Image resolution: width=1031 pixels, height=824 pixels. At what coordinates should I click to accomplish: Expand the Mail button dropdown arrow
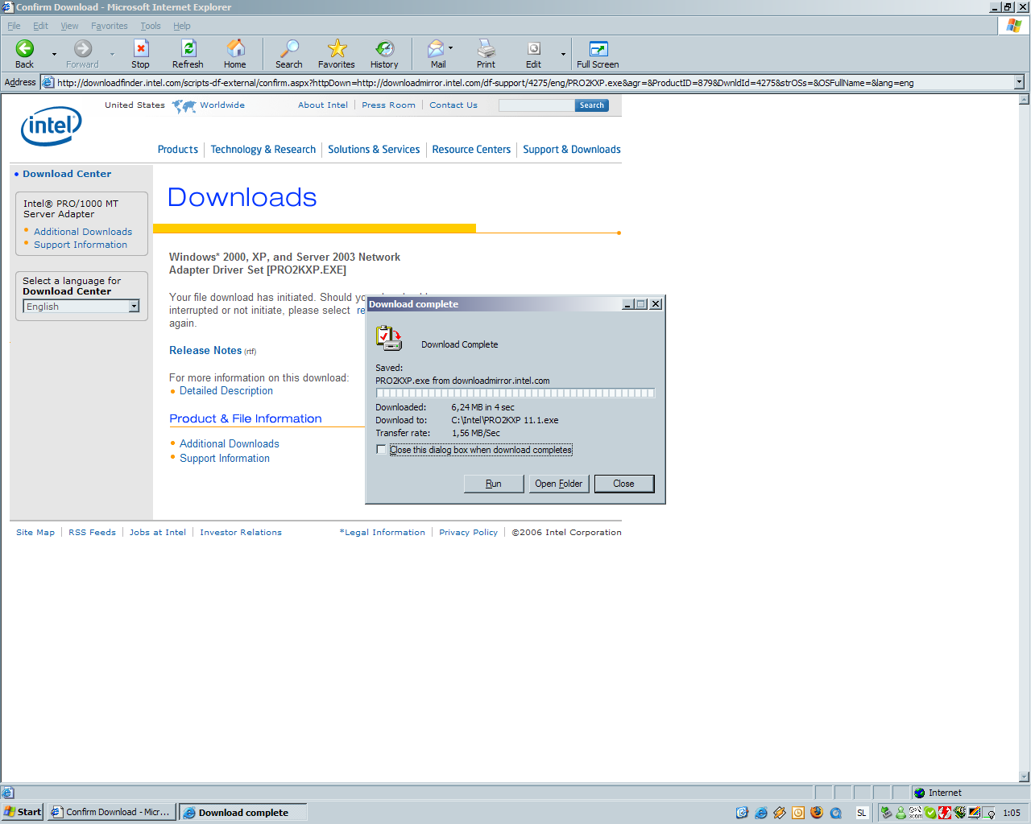coord(450,48)
